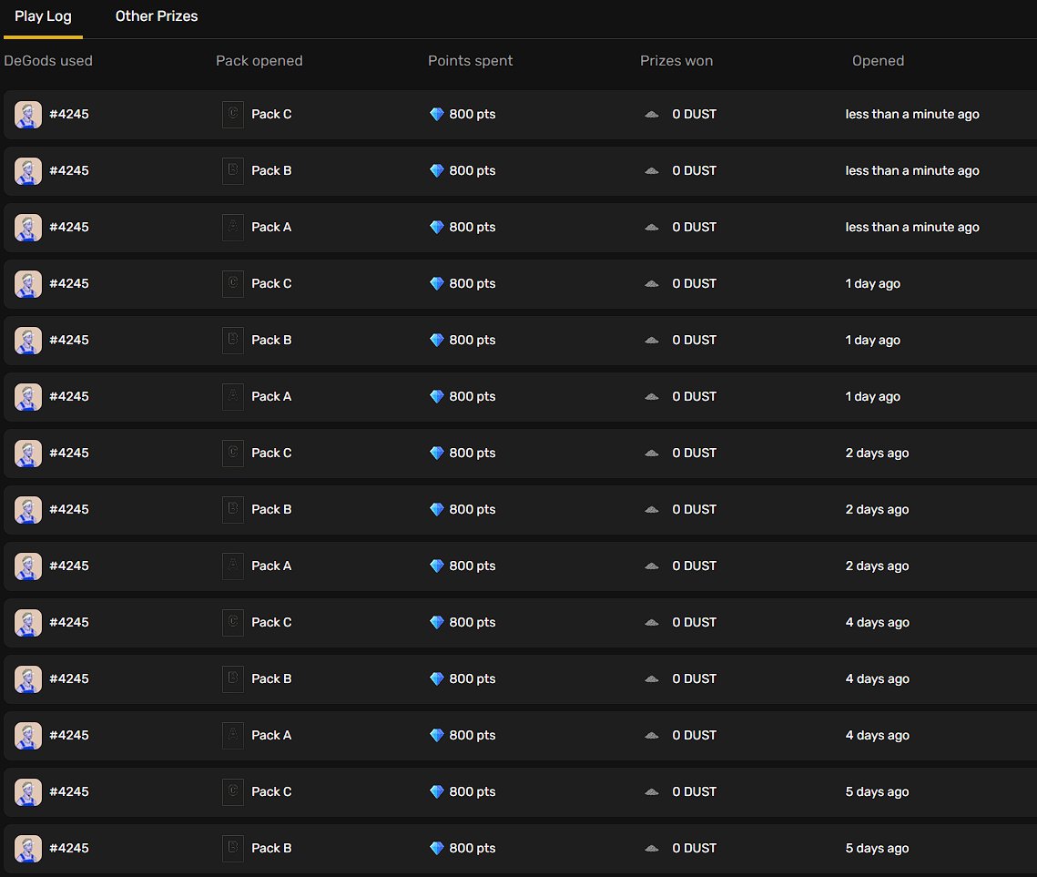
Task: Click blue diamond points icon in Pack C row, 2 days ago
Action: pyautogui.click(x=436, y=453)
